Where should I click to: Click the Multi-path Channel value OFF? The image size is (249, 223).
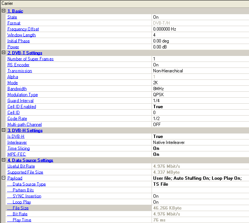coord(157,125)
